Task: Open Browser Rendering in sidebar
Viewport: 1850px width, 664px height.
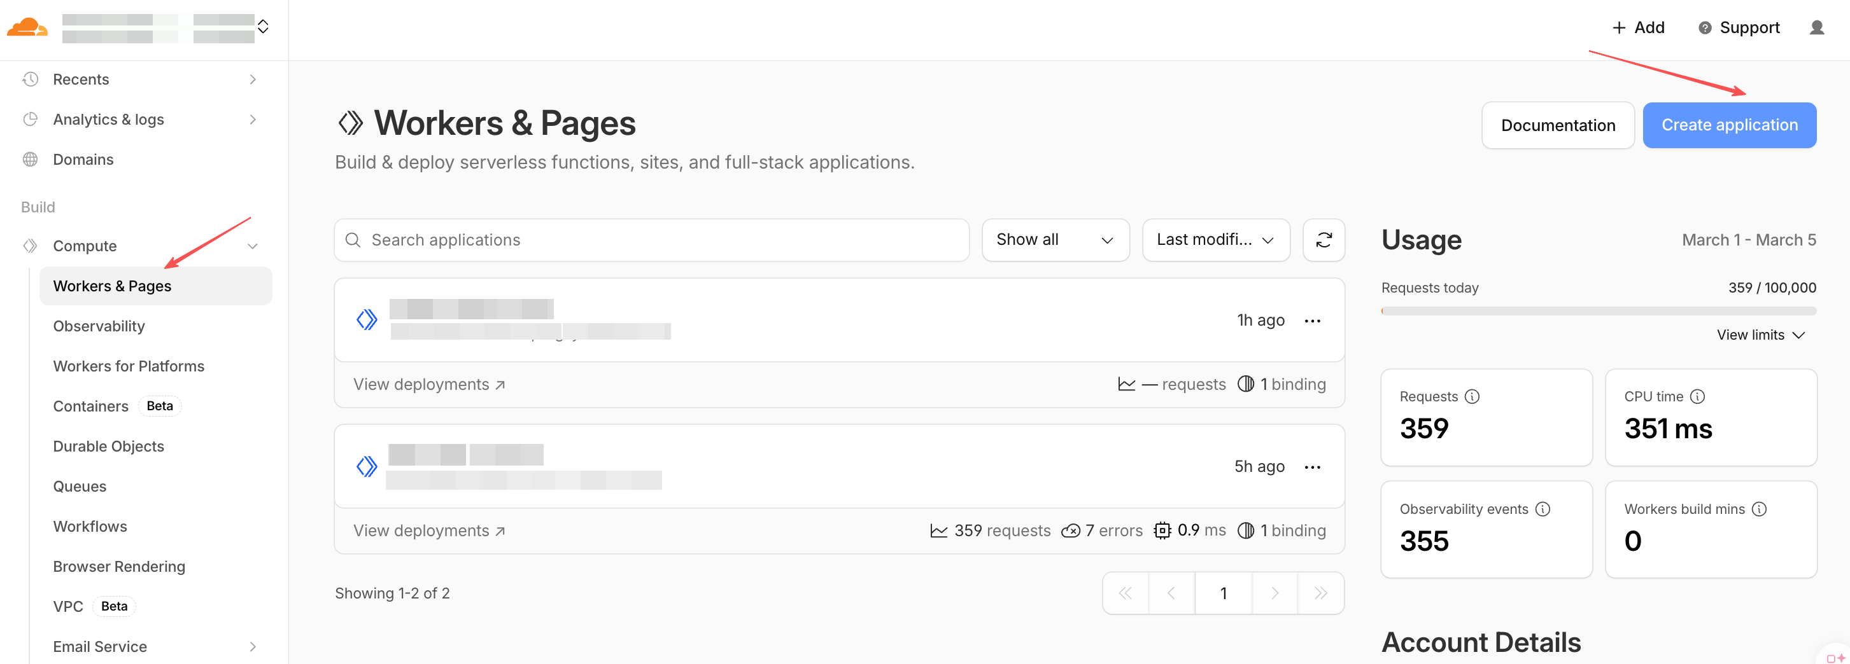Action: [x=119, y=567]
